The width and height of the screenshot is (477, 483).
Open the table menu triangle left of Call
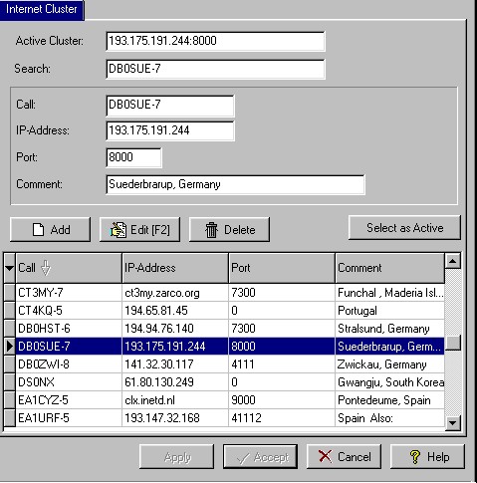tap(9, 268)
